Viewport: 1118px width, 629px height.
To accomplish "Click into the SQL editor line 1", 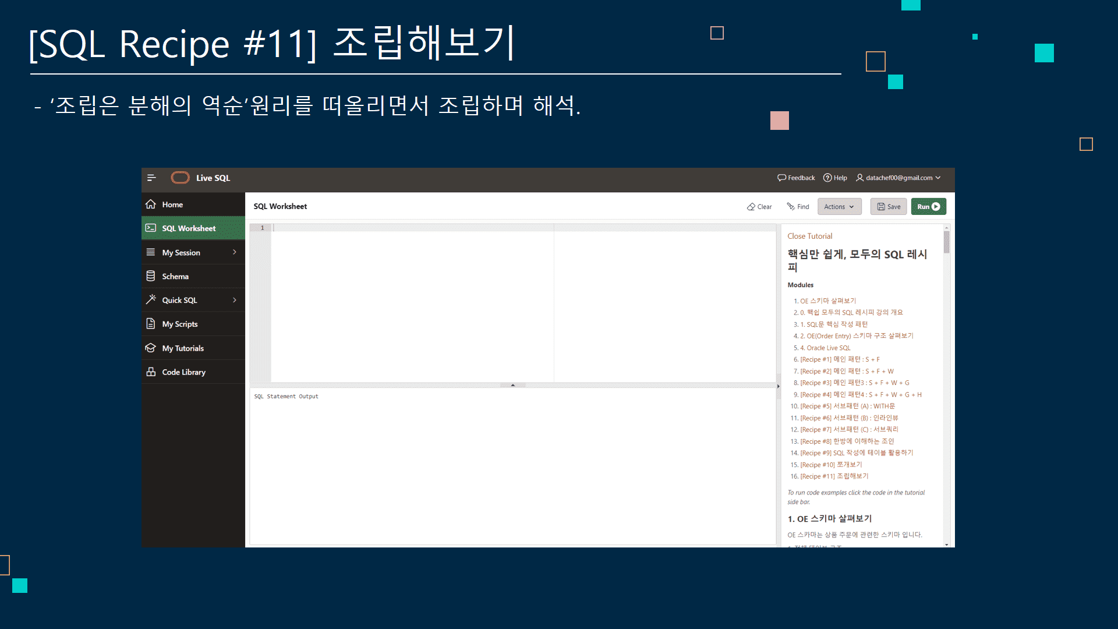I will click(524, 228).
